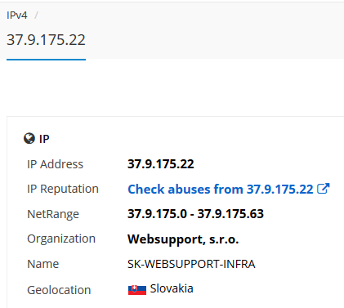Viewport: 344px width, 308px height.
Task: Click the Slovakia country name
Action: click(172, 288)
